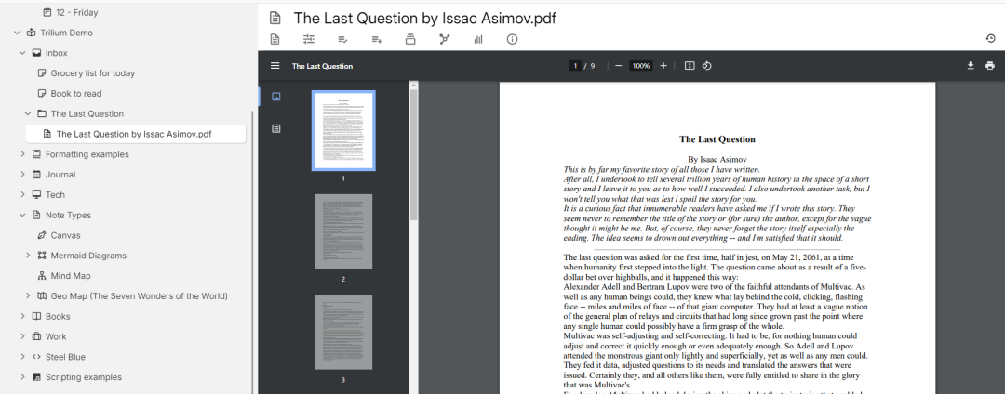Jump to page 2 thumbnail

click(x=343, y=231)
